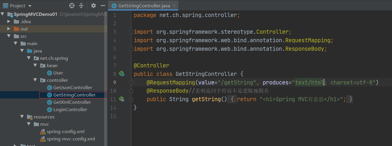The image size is (392, 146).
Task: Click the class icon beside GetJsonController
Action: tap(50, 87)
